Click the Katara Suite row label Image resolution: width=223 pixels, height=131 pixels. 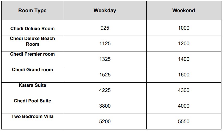click(x=32, y=85)
